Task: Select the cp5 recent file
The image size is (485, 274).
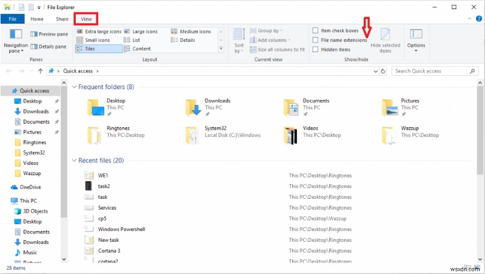Action: [102, 219]
